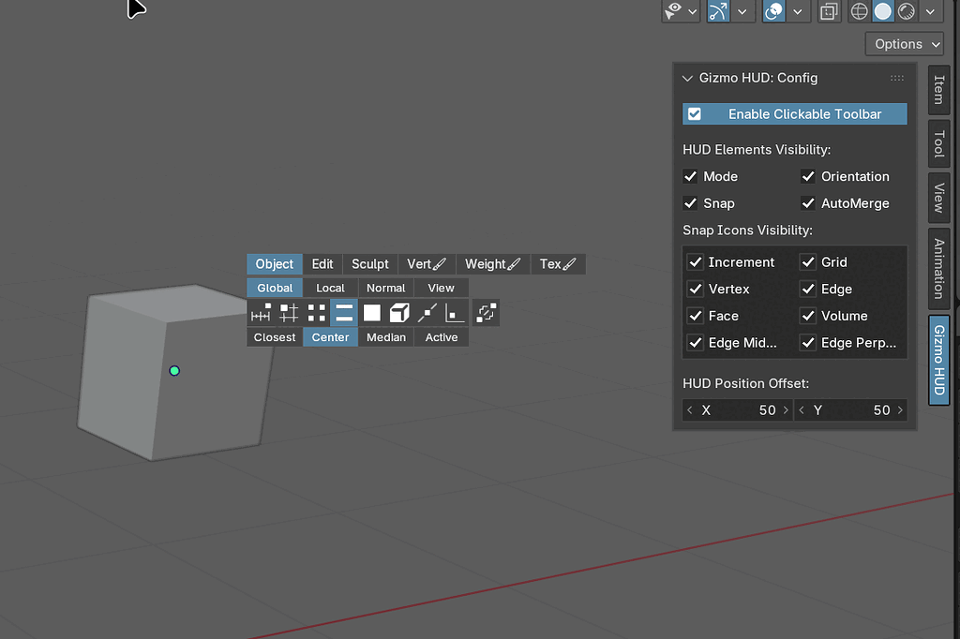The height and width of the screenshot is (639, 960).
Task: Uncheck the Orientation visibility checkbox
Action: coord(808,176)
